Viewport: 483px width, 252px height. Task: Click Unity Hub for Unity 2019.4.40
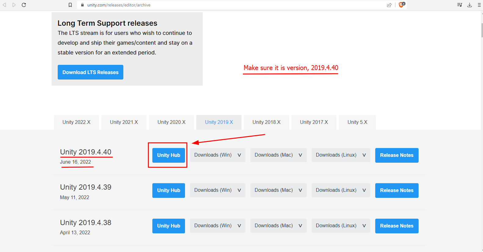coord(169,155)
